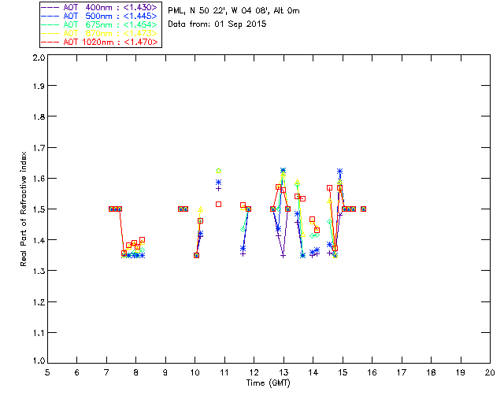Click the x-axis tick label '5'
The image size is (504, 403).
[x=47, y=372]
